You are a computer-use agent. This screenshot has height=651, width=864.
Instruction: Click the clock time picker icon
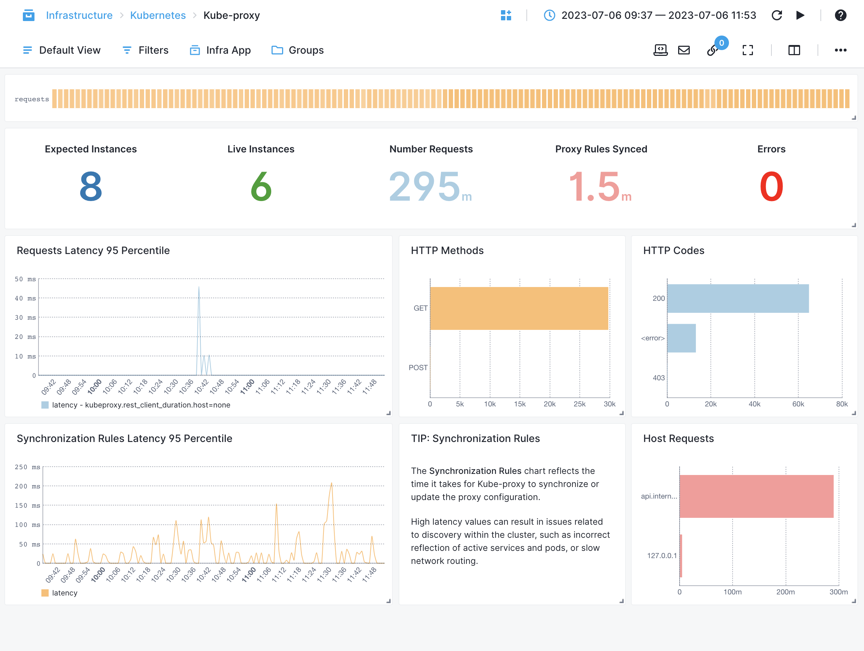coord(549,15)
